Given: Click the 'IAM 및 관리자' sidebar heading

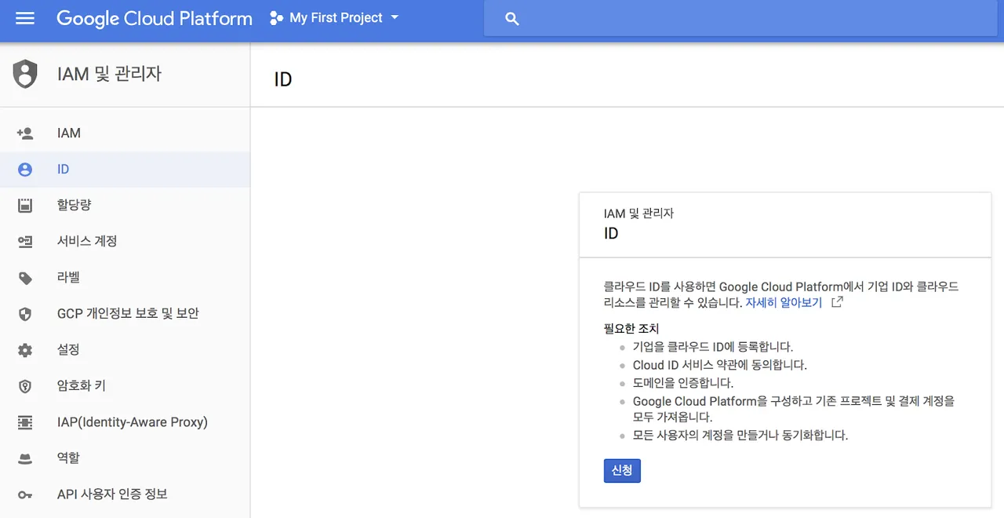Looking at the screenshot, I should pyautogui.click(x=109, y=74).
